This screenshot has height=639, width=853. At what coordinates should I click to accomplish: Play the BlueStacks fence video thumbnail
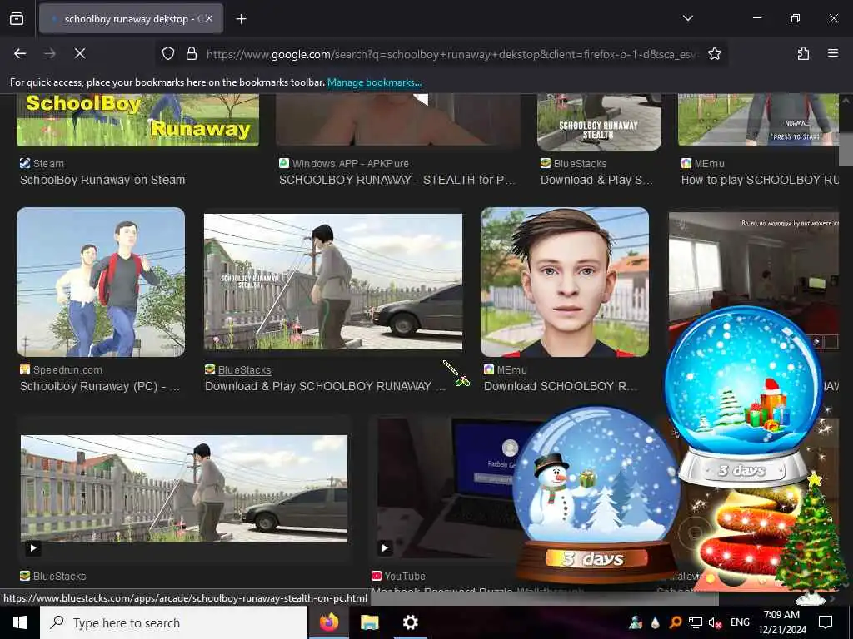coord(184,488)
